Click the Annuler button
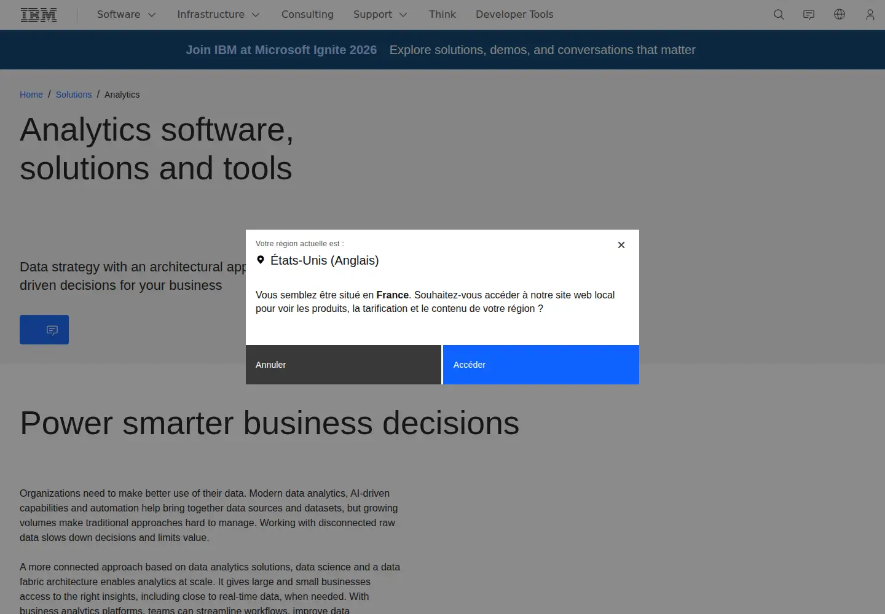885x614 pixels. click(x=344, y=365)
